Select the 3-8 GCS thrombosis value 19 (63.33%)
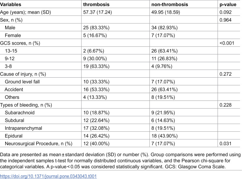 (96, 66)
